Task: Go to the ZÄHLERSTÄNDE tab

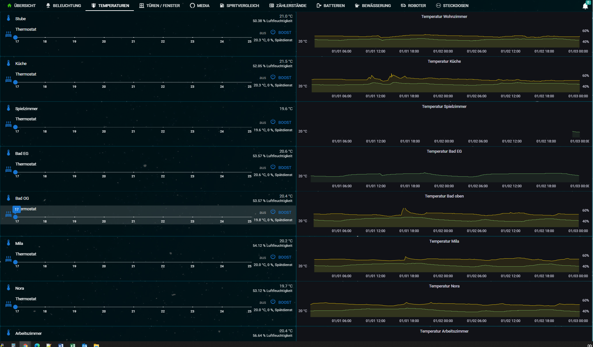Action: tap(288, 5)
